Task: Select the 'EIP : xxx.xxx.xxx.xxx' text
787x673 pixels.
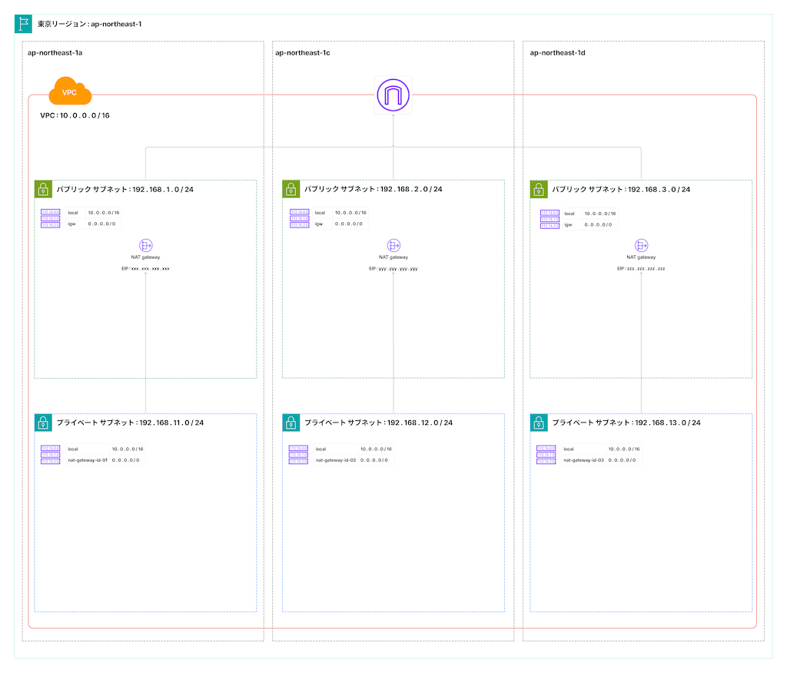Action: [x=145, y=268]
